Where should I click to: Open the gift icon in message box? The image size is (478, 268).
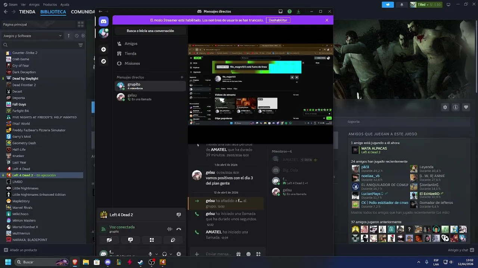[x=238, y=254]
